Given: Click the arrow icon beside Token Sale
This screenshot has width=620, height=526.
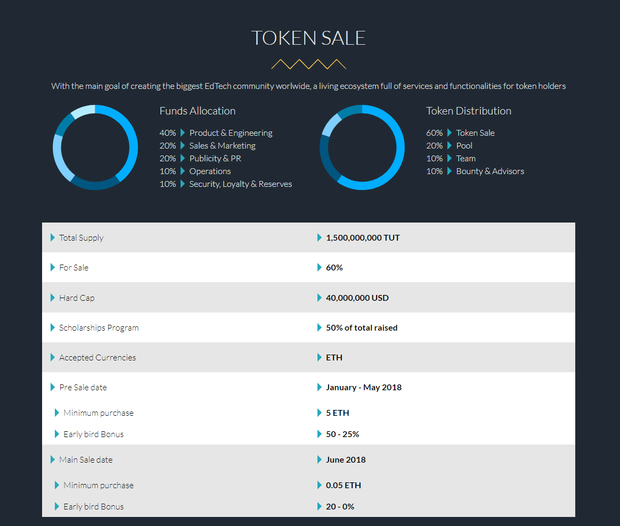Looking at the screenshot, I should coord(450,133).
